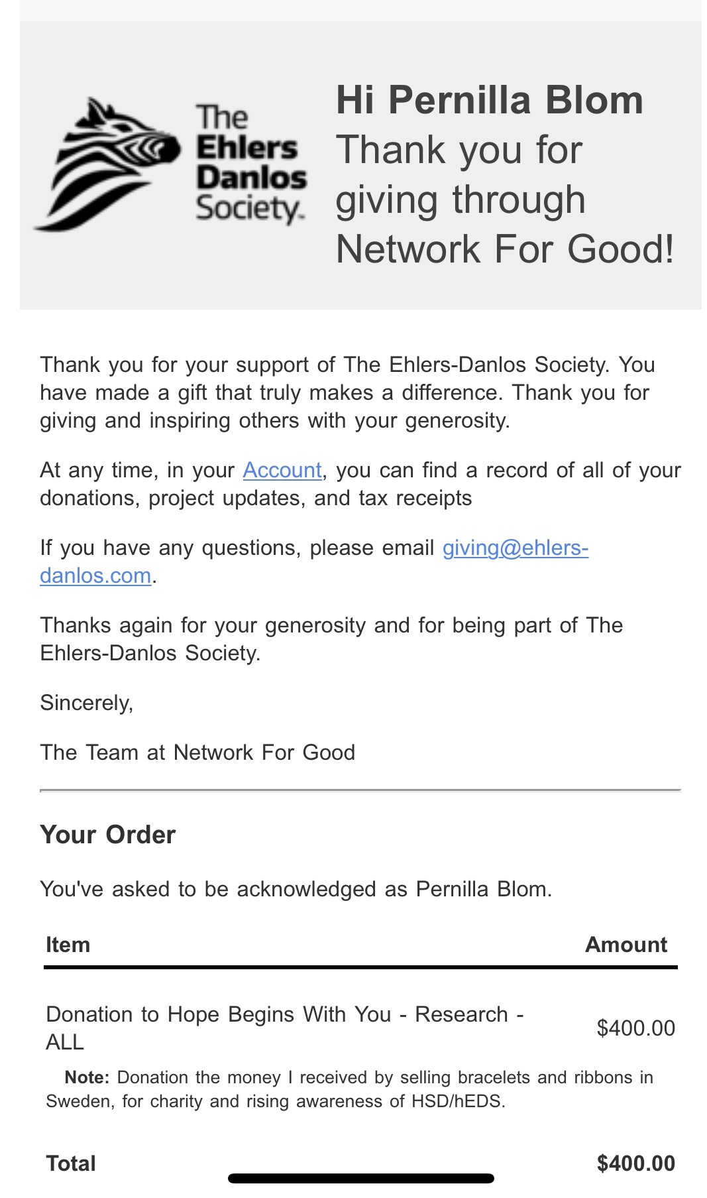Tap the home indicator bar
707x1198 pixels.
(360, 1178)
